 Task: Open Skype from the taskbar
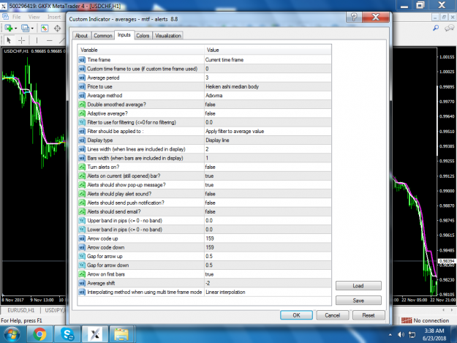[x=67, y=334]
